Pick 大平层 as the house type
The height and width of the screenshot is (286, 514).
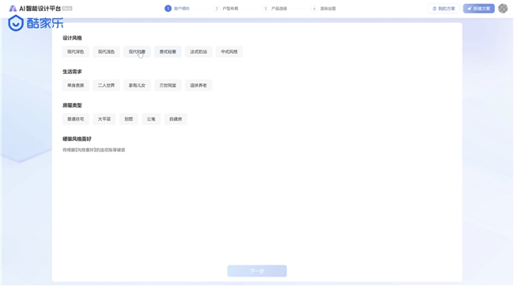[104, 119]
